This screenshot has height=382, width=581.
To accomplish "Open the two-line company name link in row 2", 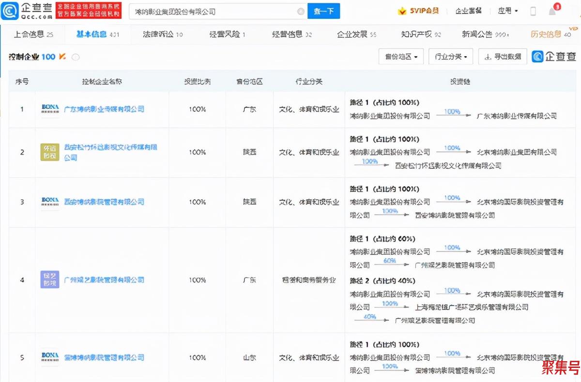I will (x=111, y=152).
